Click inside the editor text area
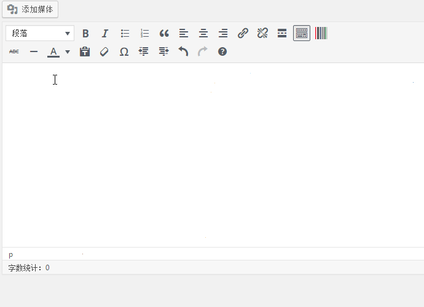The image size is (424, 307). [212, 153]
